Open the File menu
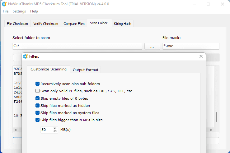230x153 pixels. 6,11
